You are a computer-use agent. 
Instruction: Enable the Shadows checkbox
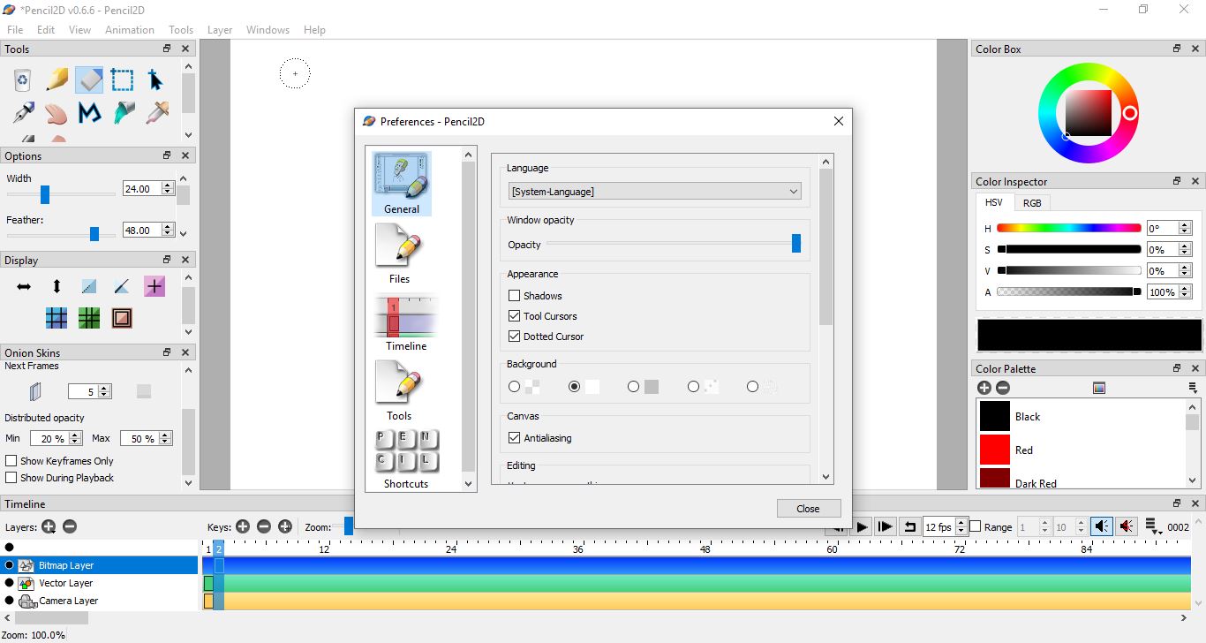point(514,296)
